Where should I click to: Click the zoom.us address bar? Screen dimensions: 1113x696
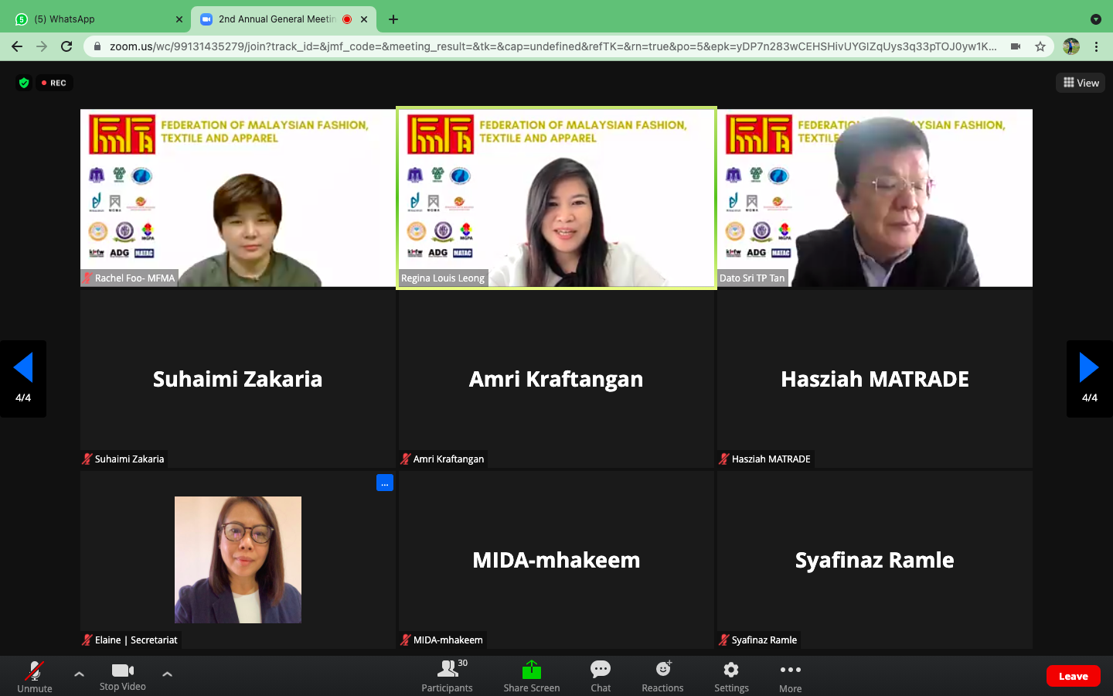[553, 46]
